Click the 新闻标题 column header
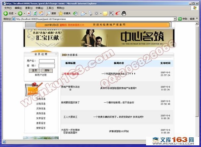 tap(71, 63)
